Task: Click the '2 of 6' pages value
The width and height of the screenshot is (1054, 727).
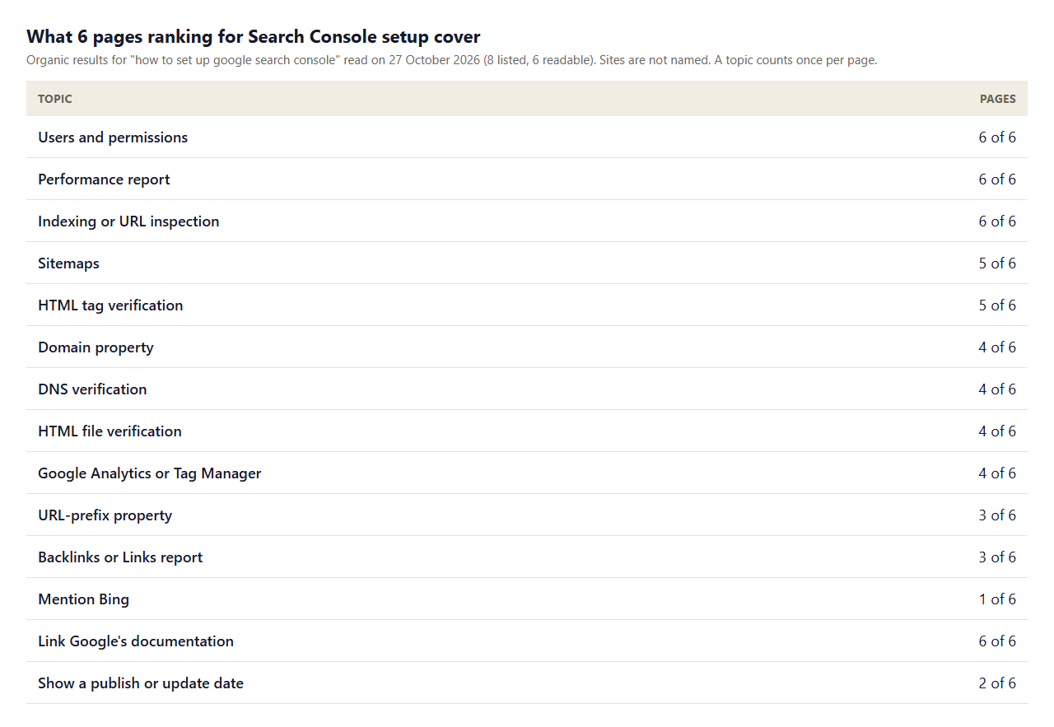Action: point(997,683)
